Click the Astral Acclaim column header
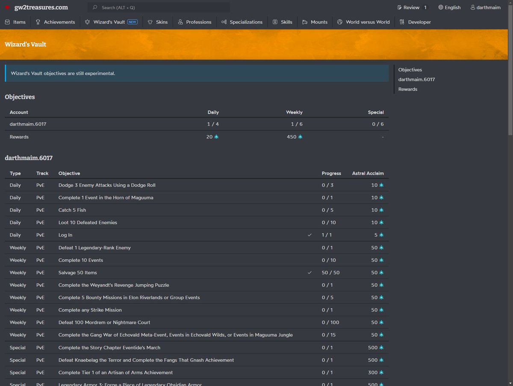 pos(368,173)
